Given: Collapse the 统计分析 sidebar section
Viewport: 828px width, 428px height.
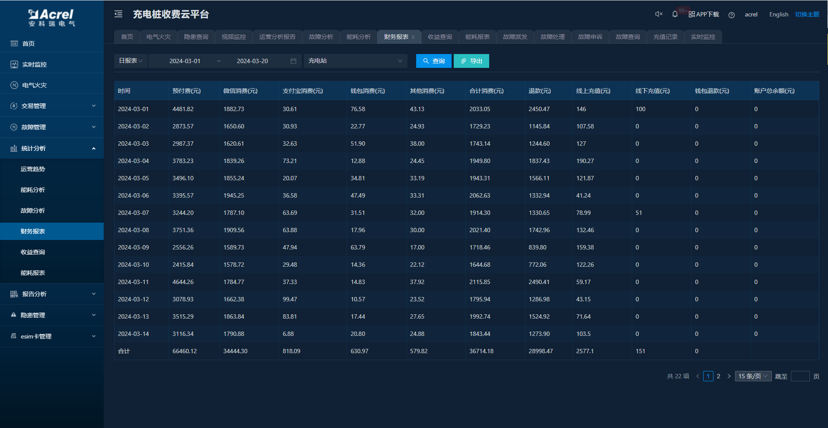Looking at the screenshot, I should (52, 148).
